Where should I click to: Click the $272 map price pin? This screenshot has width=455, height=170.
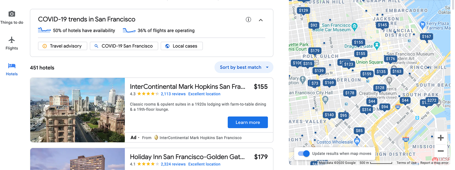click(x=432, y=101)
